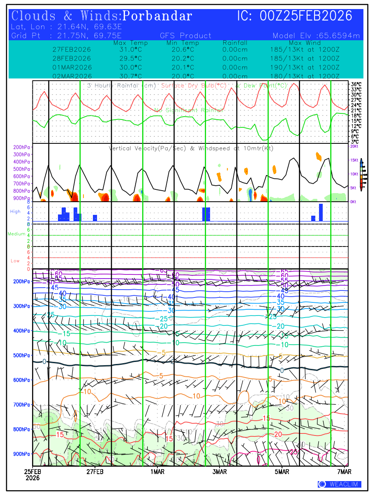The width and height of the screenshot is (370, 493).
Task: Select the 1MAR axis date label
Action: pyautogui.click(x=157, y=472)
